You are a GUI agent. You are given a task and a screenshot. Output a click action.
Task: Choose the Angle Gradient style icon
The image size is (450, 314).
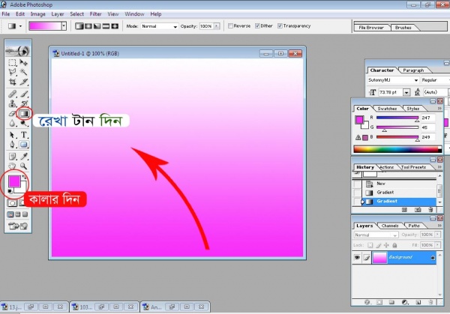tap(97, 26)
